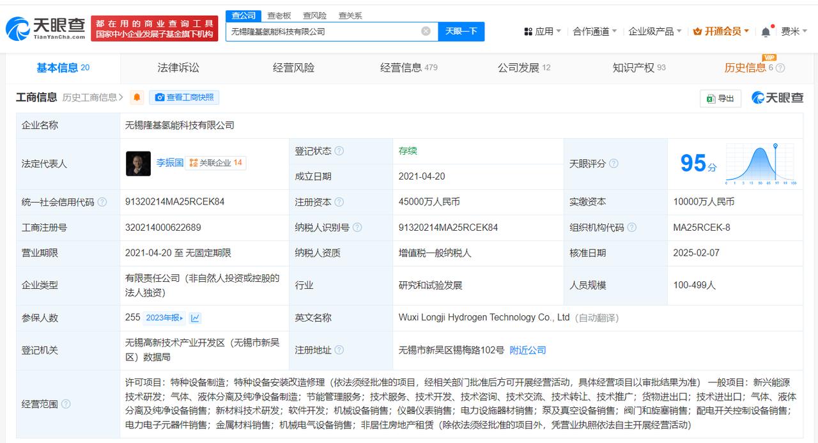Select the 查公司 search tab
Viewport: 818px width, 443px height.
coord(243,15)
